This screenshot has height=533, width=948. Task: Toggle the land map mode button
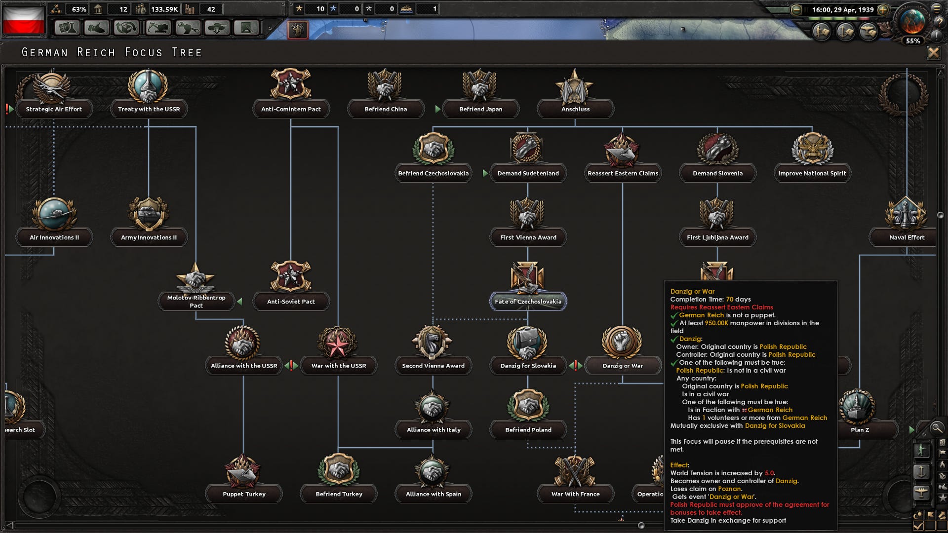pyautogui.click(x=921, y=450)
